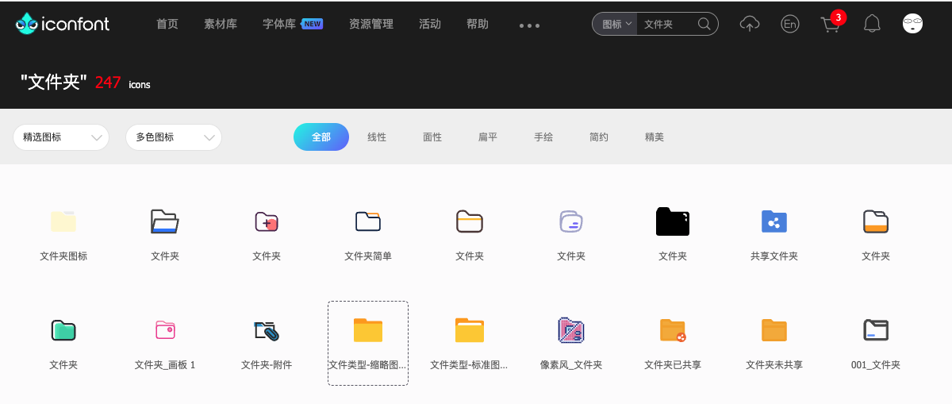Open the user avatar menu

pos(912,24)
